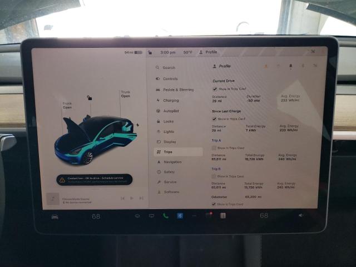Tap the Trip B heading
The image size is (356, 267).
pyautogui.click(x=216, y=169)
